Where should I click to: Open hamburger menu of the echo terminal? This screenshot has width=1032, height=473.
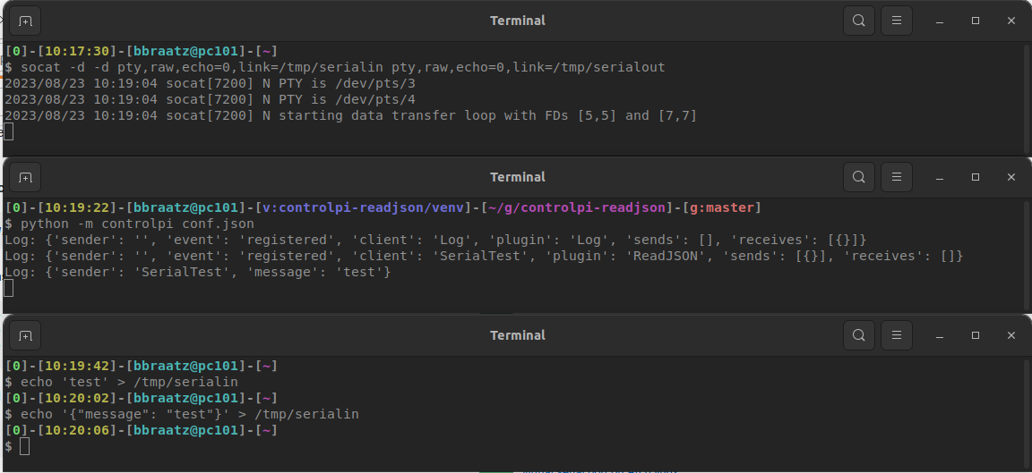tap(896, 335)
